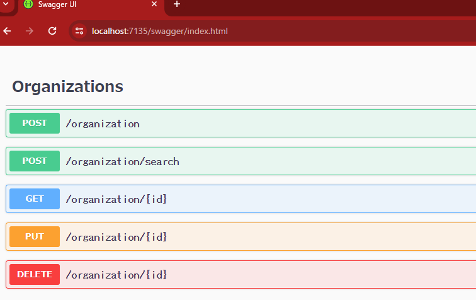Expand the PUT /organization/{id} endpoint
476x300 pixels.
[241, 236]
